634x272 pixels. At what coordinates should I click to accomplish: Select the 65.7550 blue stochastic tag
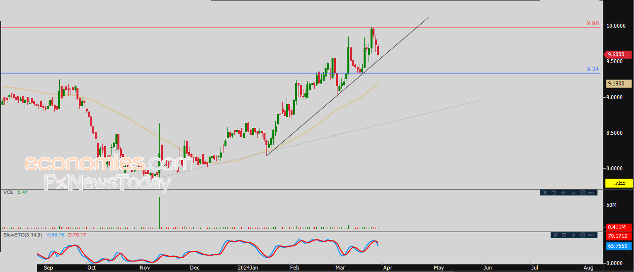point(619,245)
